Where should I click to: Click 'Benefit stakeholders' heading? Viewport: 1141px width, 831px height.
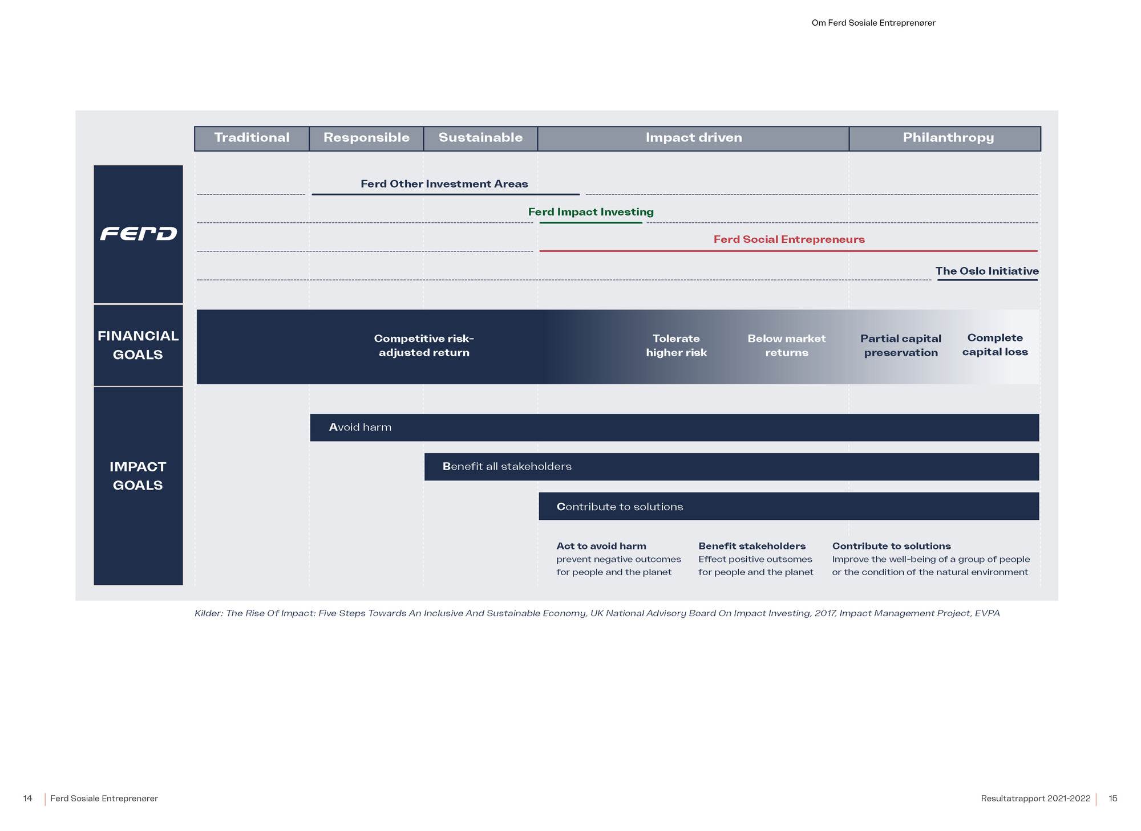click(x=752, y=546)
